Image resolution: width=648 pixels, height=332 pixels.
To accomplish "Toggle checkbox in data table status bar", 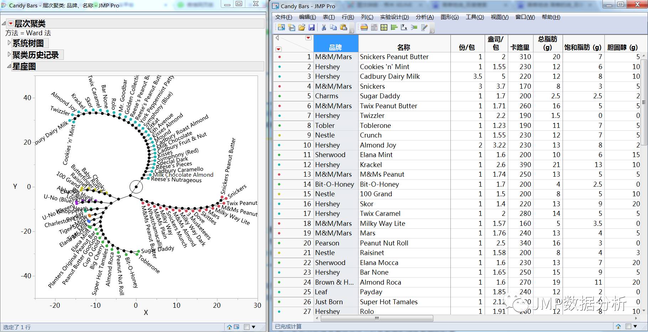I will pos(628,326).
